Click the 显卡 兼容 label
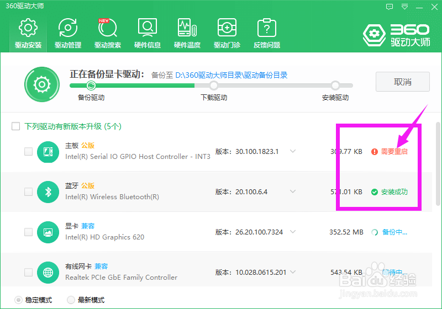Viewport: 442px width, 309px height. click(80, 226)
